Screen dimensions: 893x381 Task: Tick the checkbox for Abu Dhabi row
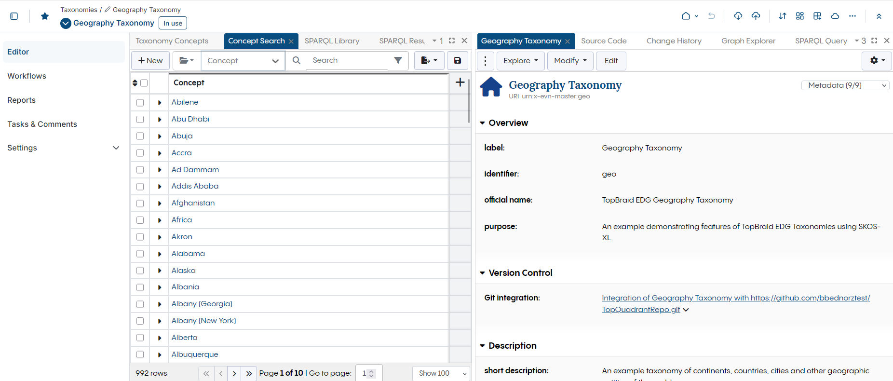click(x=140, y=119)
